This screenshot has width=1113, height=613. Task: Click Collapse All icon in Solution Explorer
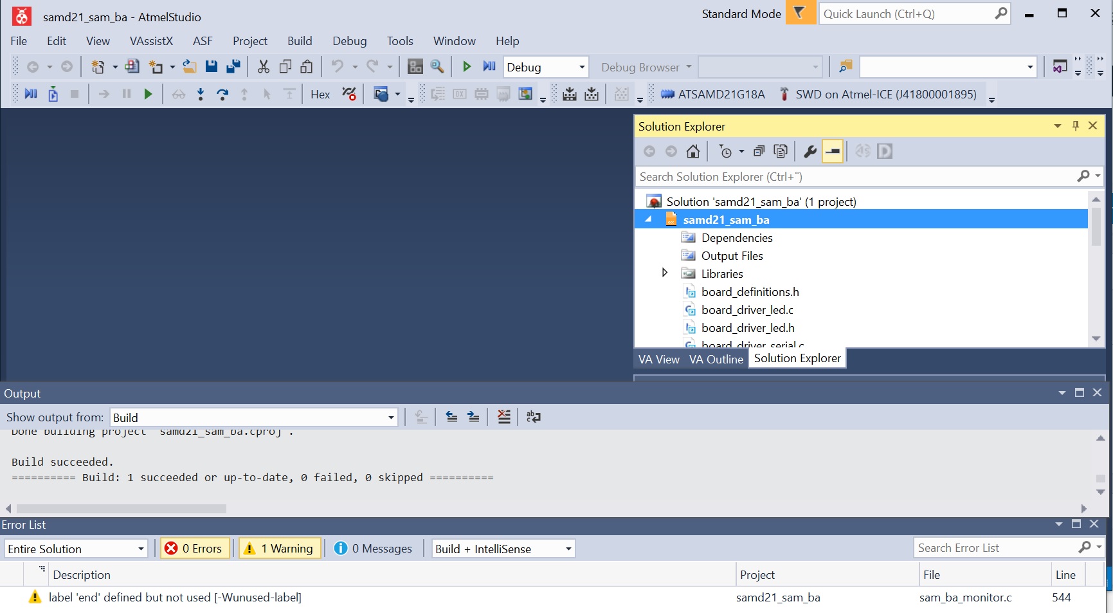point(759,151)
